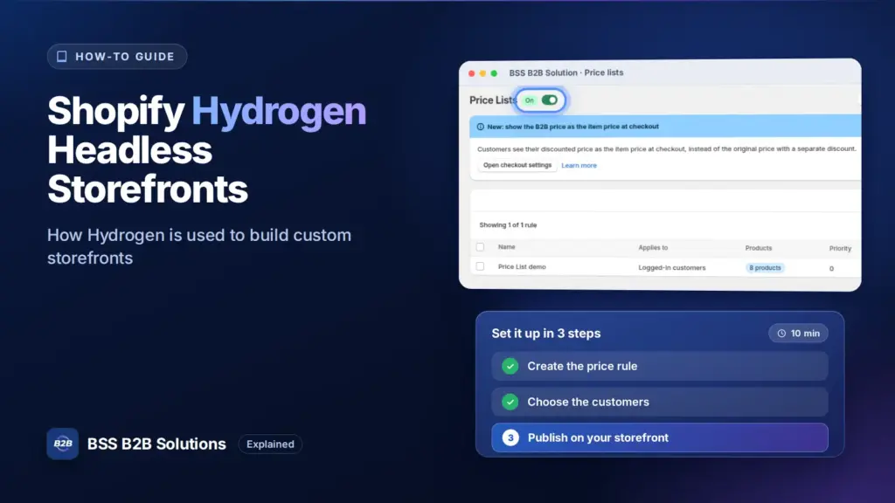895x503 pixels.
Task: Click the Explained tag
Action: pos(271,444)
